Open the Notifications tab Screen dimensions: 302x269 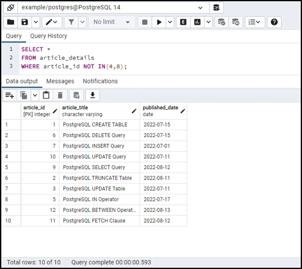(x=100, y=81)
